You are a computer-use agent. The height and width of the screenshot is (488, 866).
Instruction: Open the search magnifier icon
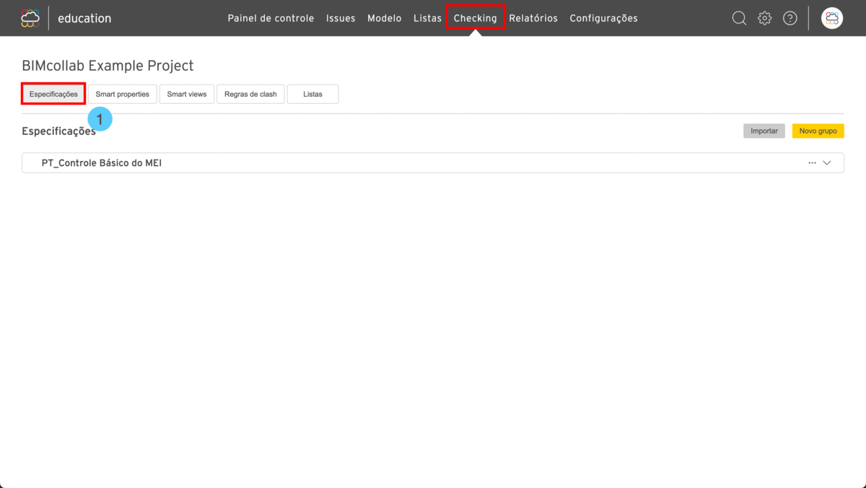coord(739,18)
